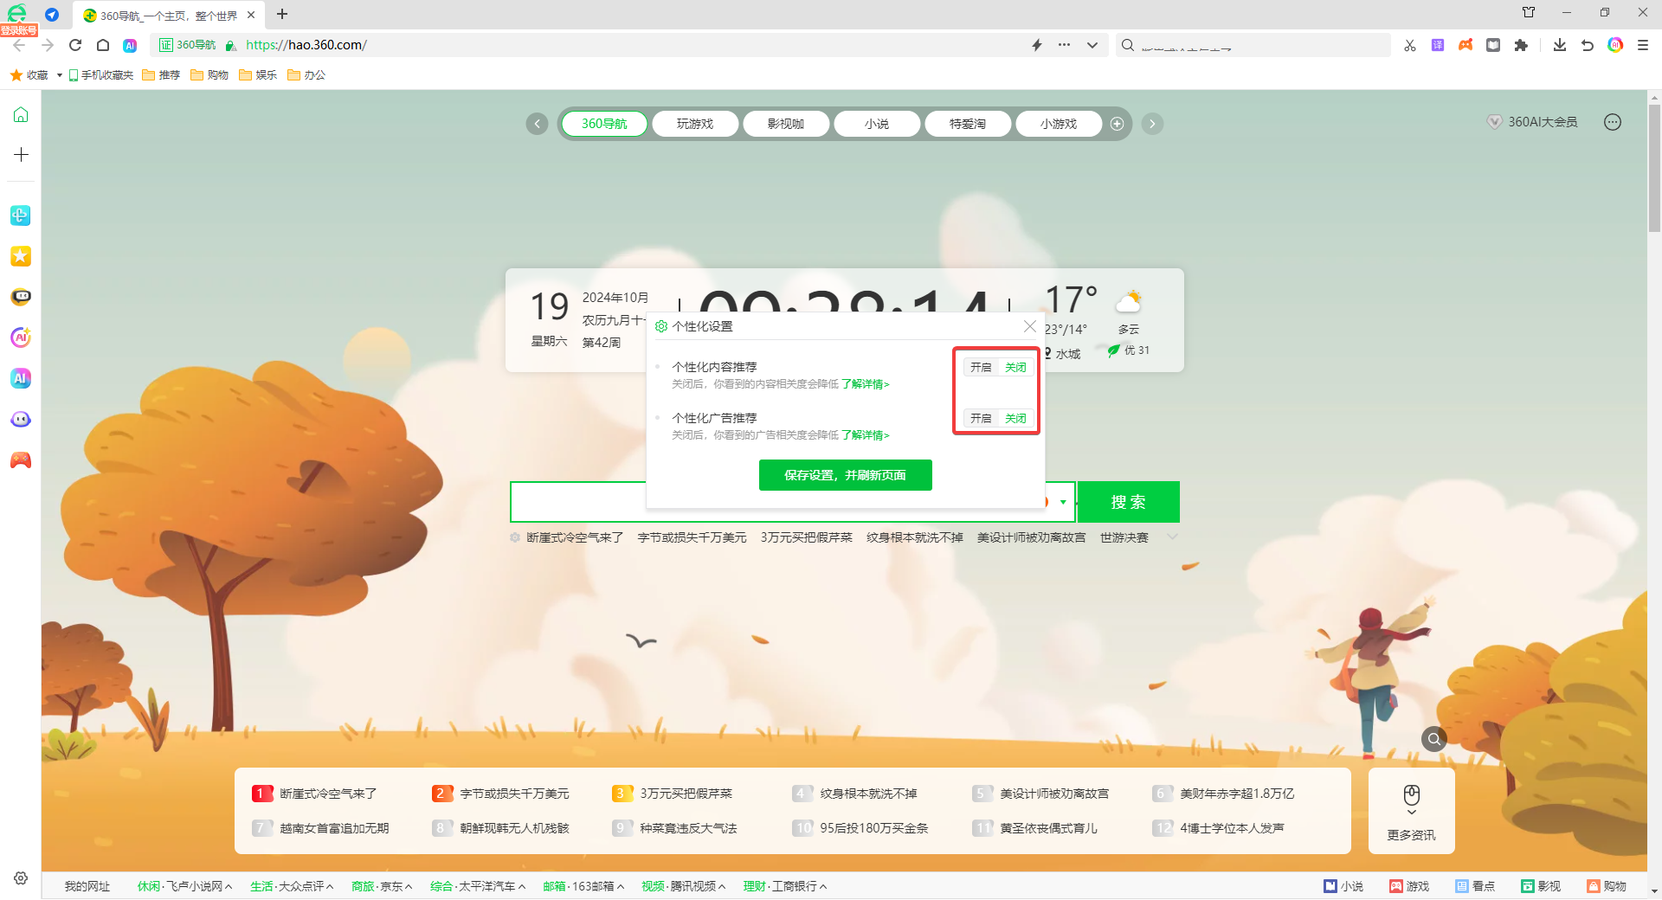The width and height of the screenshot is (1662, 900).
Task: Open the 购物 bookmarks folder
Action: (x=209, y=75)
